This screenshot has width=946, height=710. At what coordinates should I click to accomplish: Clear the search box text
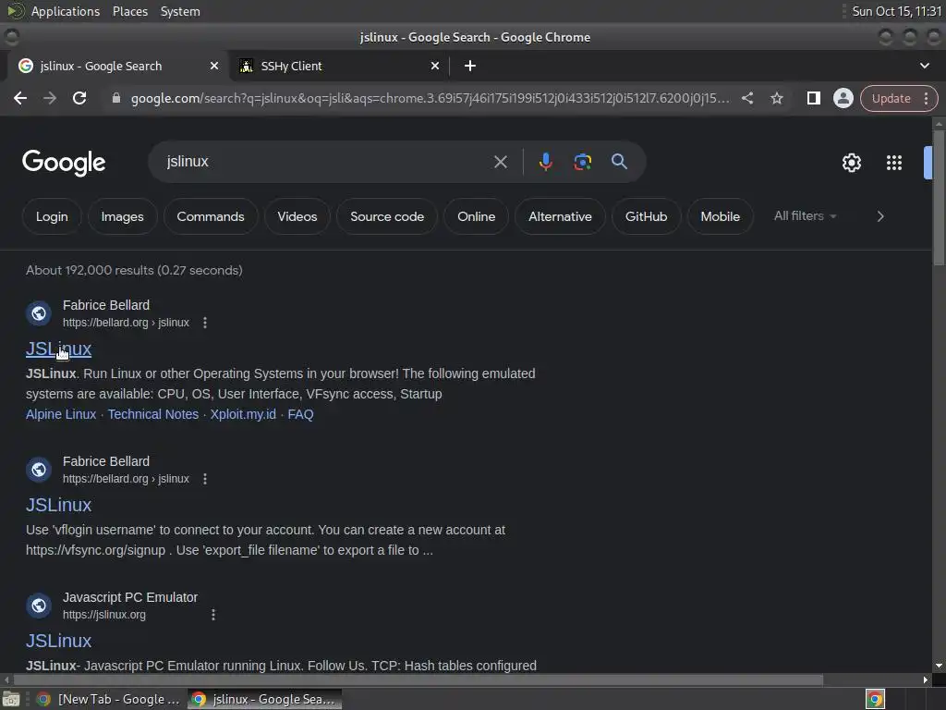pyautogui.click(x=500, y=162)
